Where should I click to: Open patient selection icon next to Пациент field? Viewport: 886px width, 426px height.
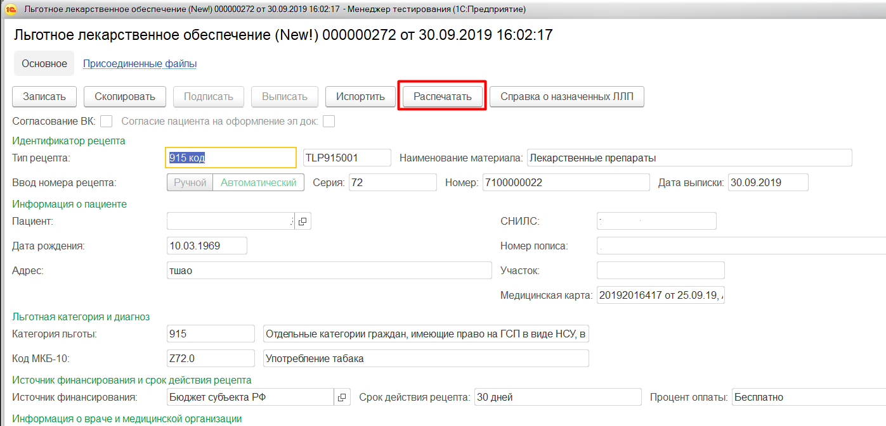[303, 221]
